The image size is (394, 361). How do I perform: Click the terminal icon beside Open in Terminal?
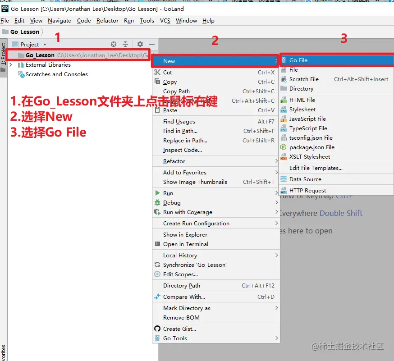click(x=157, y=244)
